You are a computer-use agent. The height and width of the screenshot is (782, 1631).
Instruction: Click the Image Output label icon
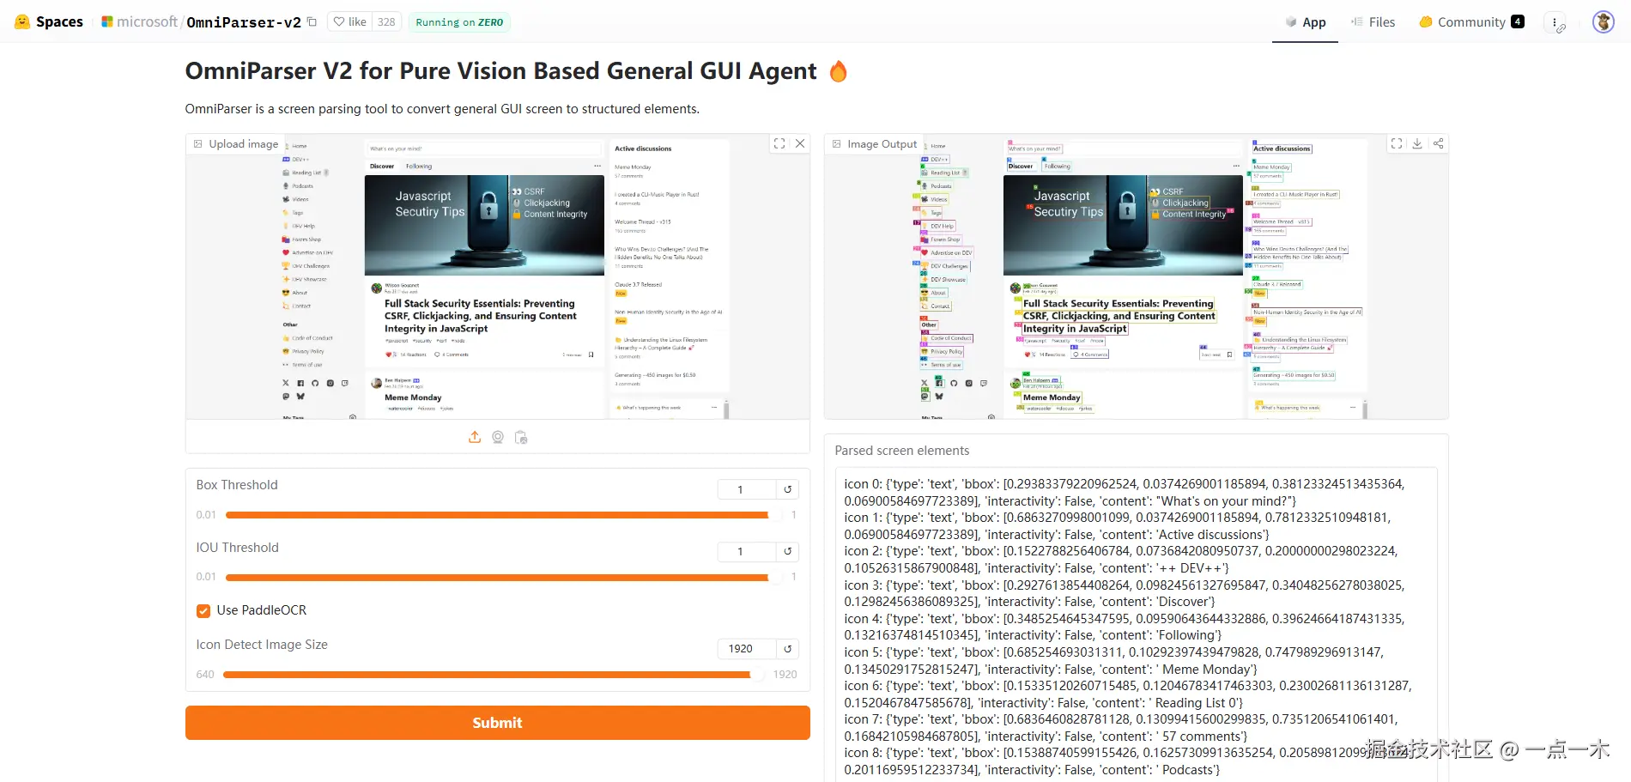click(x=837, y=144)
